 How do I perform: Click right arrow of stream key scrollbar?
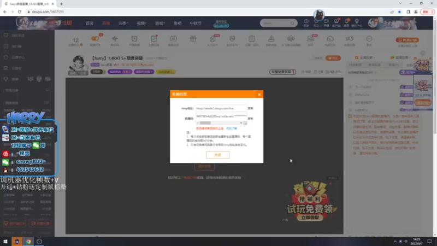coord(241,123)
